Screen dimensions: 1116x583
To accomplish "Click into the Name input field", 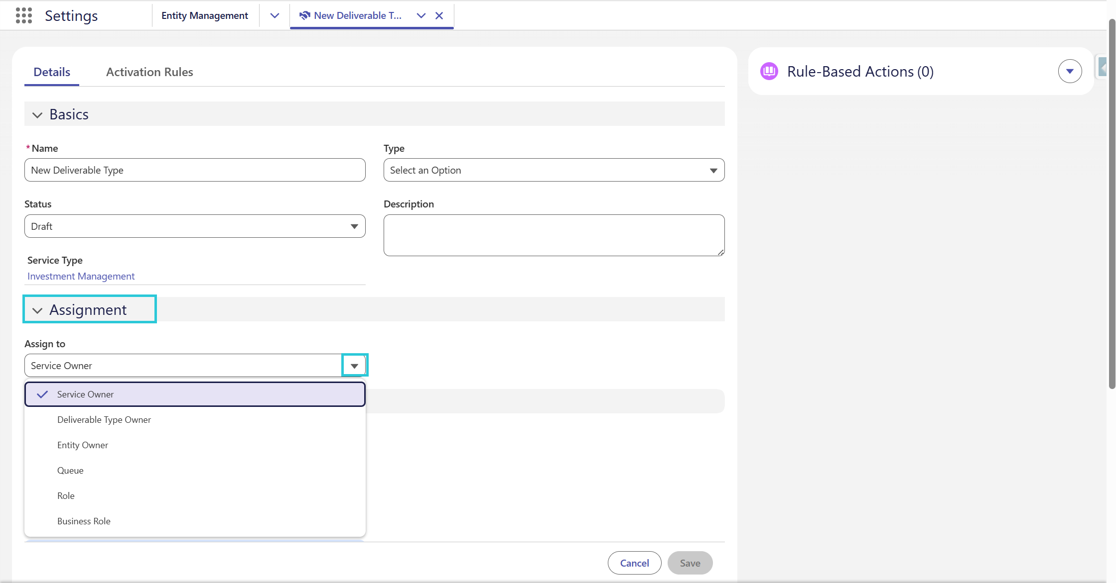I will pyautogui.click(x=195, y=170).
